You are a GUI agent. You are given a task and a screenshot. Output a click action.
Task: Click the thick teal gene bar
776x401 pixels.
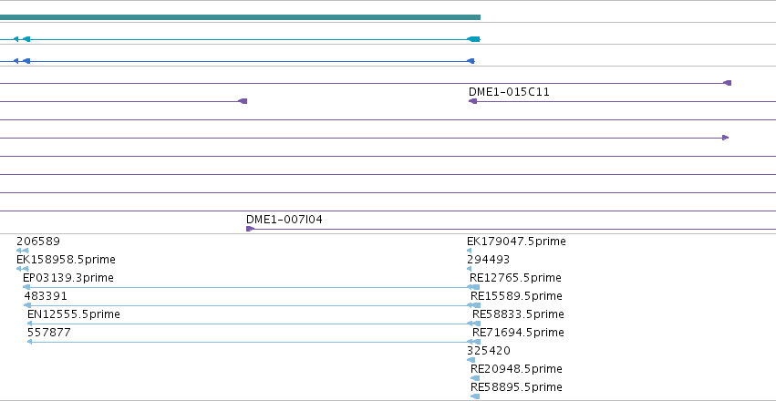[240, 17]
